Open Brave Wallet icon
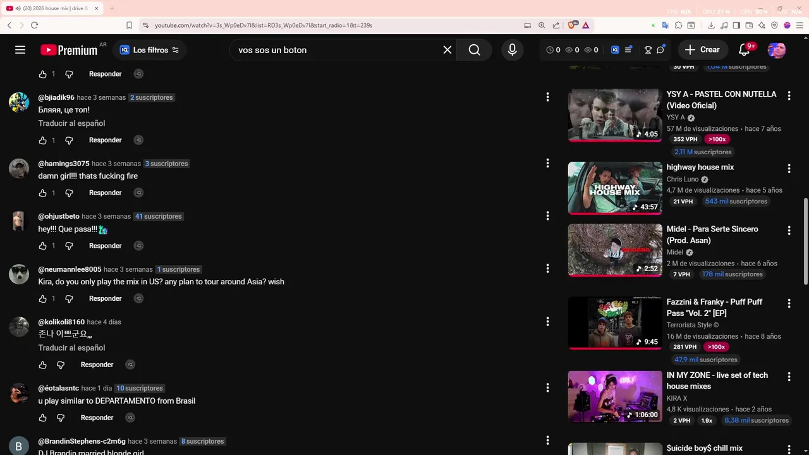The height and width of the screenshot is (455, 809). tap(749, 25)
